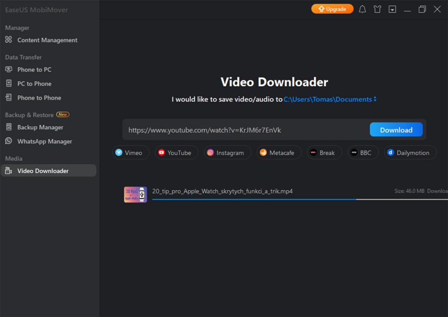The image size is (448, 317).
Task: Click the Backup Manager icon
Action: 9,127
